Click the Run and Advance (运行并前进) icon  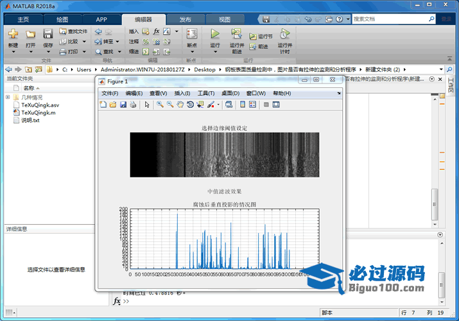point(236,33)
